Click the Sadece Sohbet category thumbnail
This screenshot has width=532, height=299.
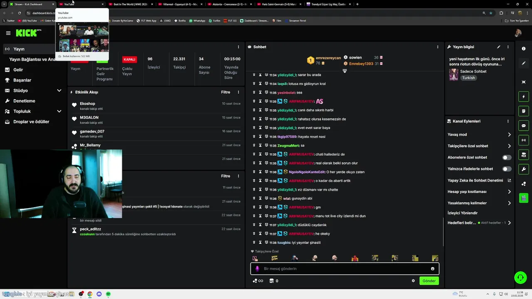[453, 74]
